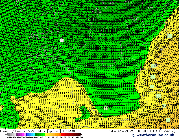
Task: Click the cyan segment of the temperature legend
Action: click(34, 134)
